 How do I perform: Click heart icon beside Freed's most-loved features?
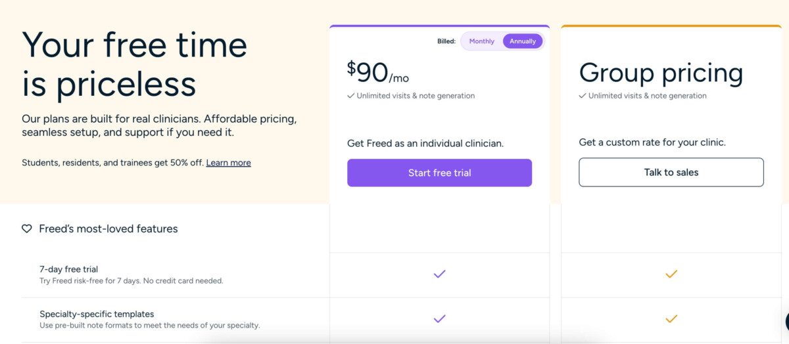coord(27,229)
